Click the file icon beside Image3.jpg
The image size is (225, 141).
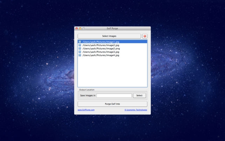pos(80,52)
